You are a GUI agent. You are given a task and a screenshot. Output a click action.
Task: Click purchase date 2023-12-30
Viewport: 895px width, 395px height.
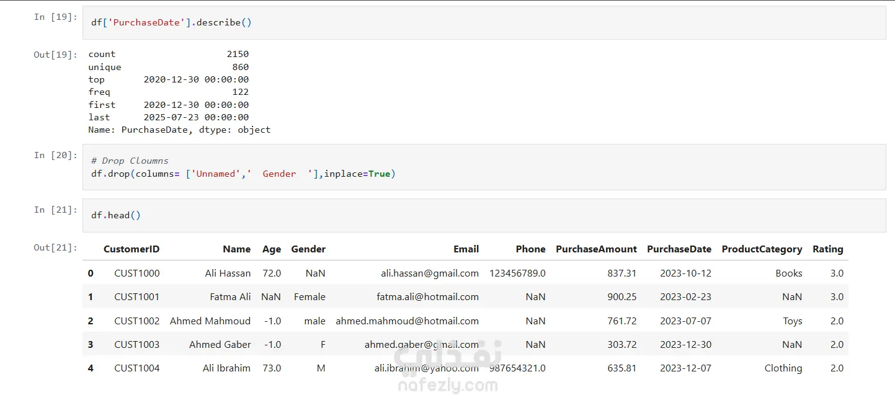[x=686, y=345]
